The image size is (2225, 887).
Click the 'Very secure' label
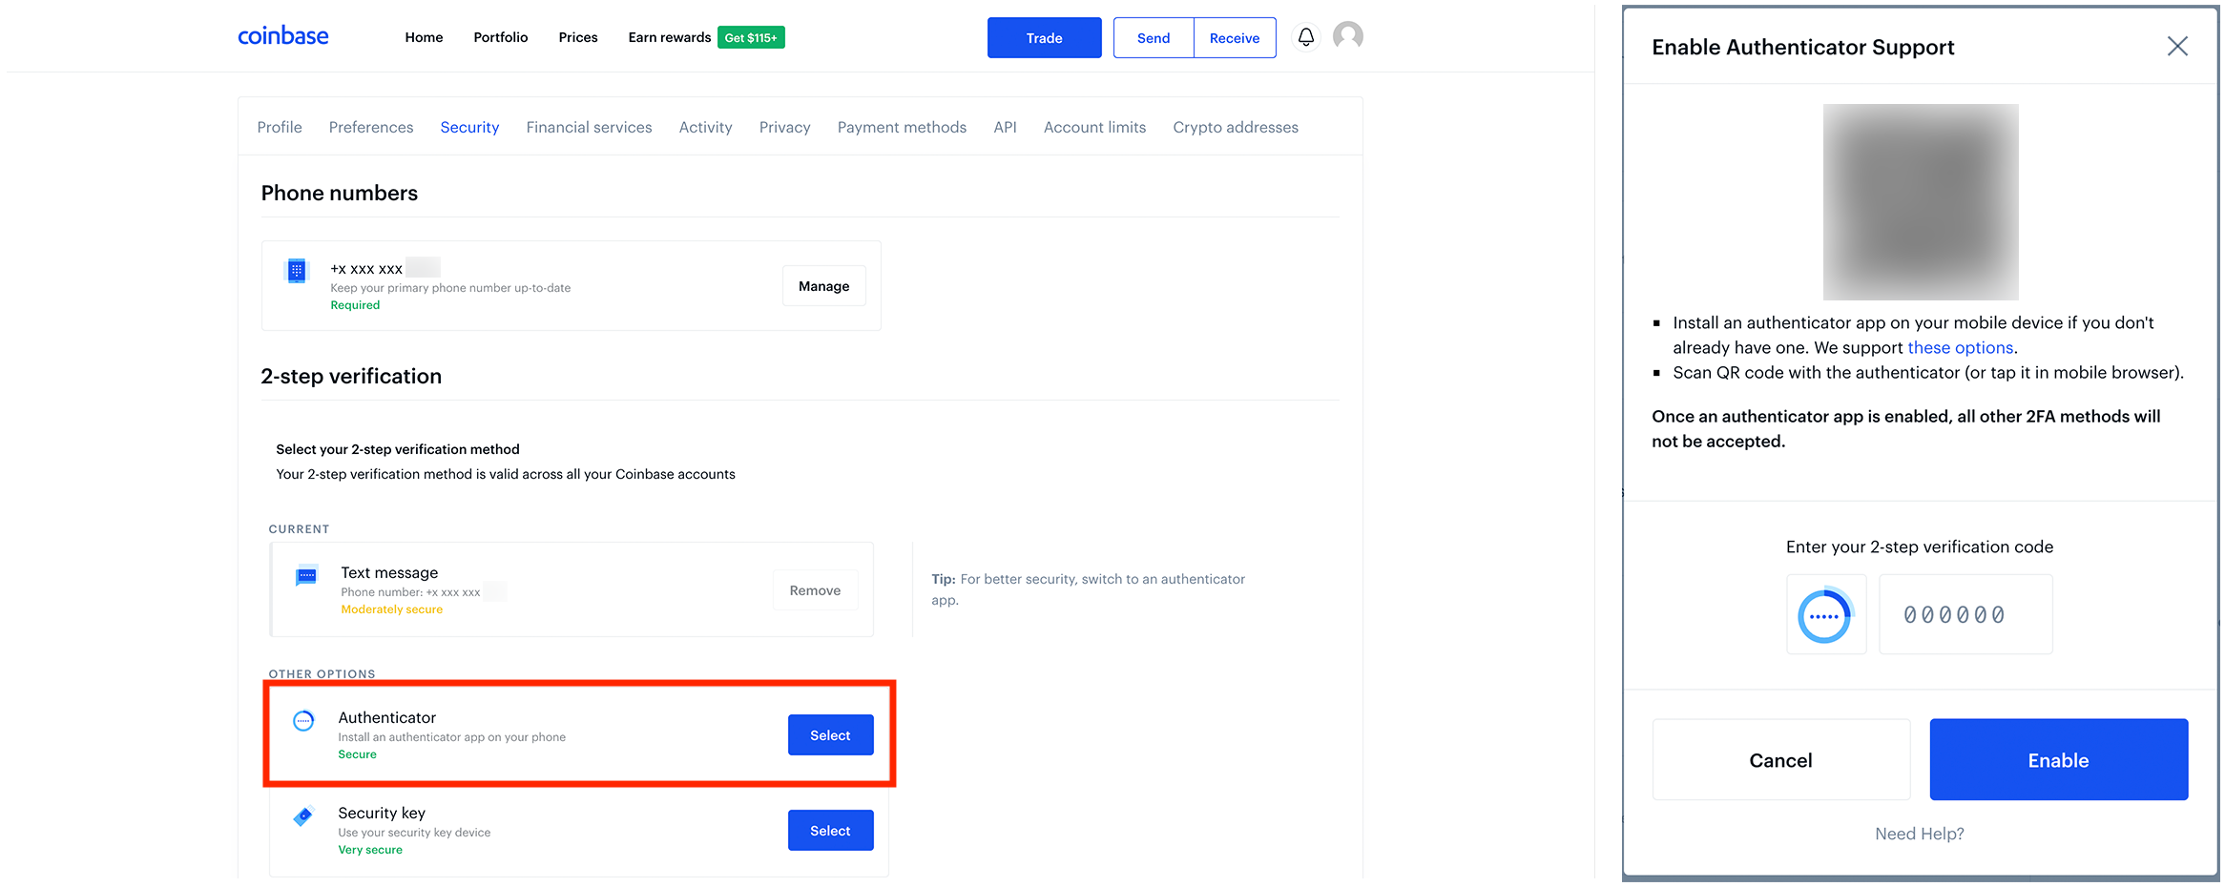370,850
